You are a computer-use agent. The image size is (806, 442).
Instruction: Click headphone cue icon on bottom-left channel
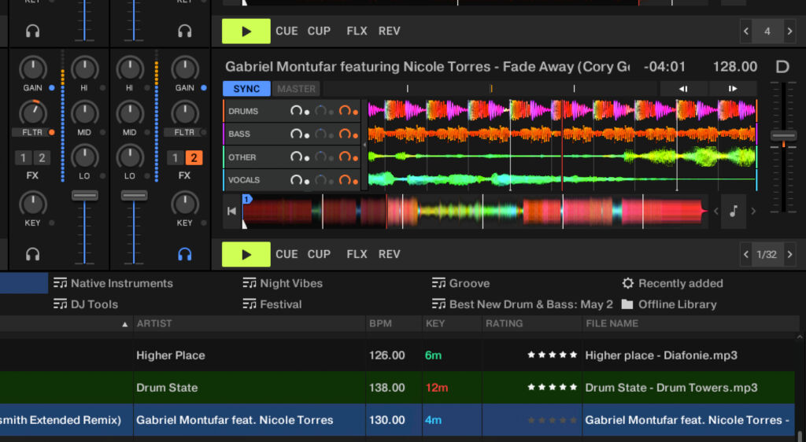click(x=32, y=254)
